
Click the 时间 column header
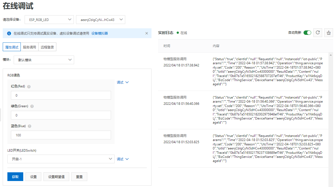pos(167,46)
